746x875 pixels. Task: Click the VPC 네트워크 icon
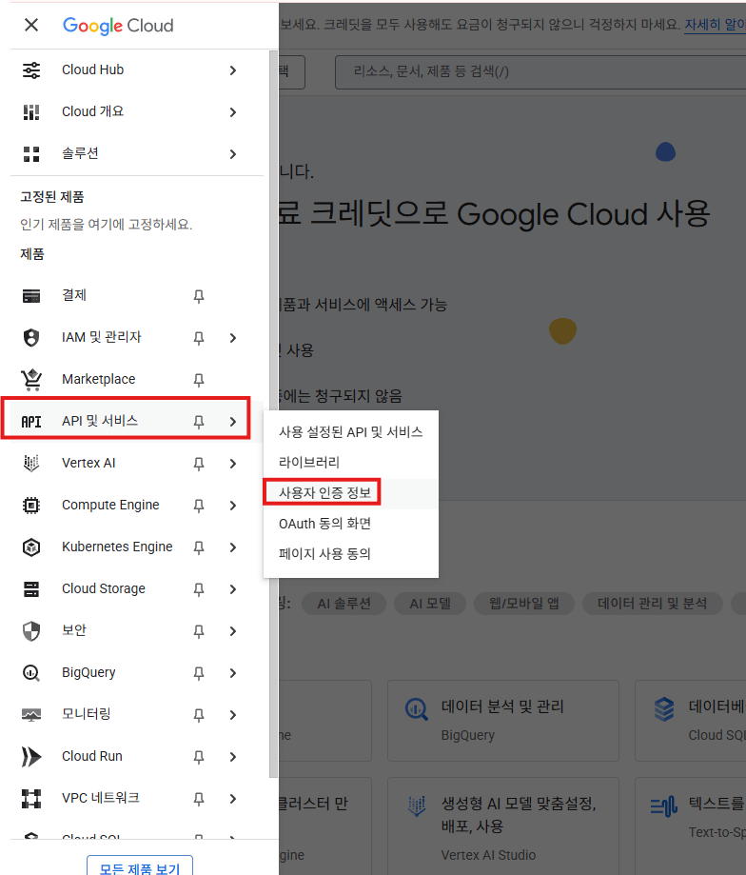(31, 799)
